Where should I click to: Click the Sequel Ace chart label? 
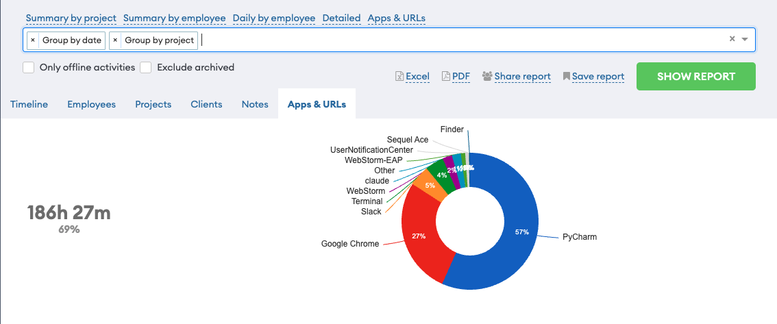click(x=407, y=140)
